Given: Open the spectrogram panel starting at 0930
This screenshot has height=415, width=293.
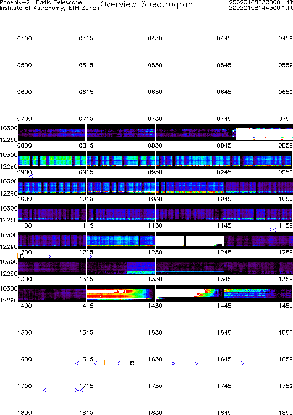Looking at the screenshot, I should coord(190,186).
